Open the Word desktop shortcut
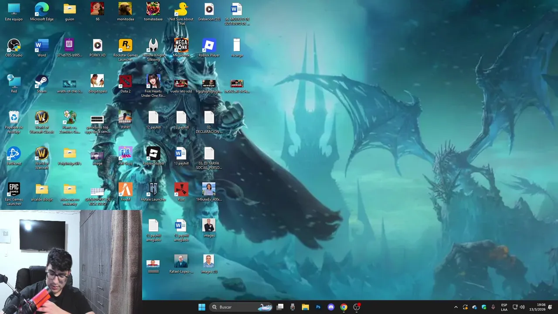 coord(42,48)
